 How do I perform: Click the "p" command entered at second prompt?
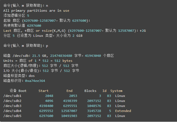[x=47, y=46]
